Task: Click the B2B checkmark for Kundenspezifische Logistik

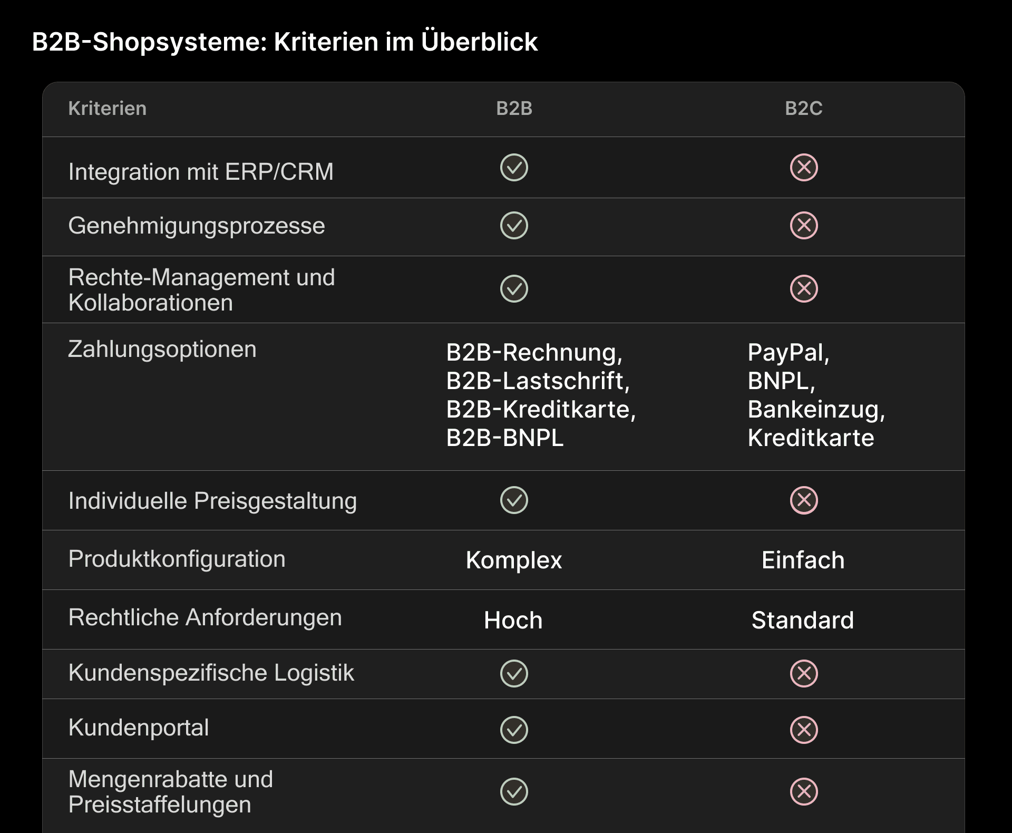Action: [514, 673]
